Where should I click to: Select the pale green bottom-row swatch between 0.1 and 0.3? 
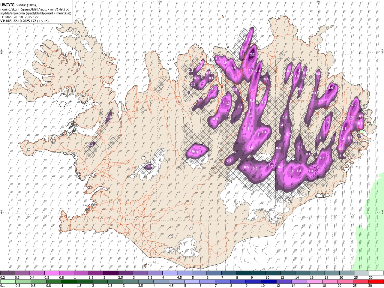[x=8, y=281]
